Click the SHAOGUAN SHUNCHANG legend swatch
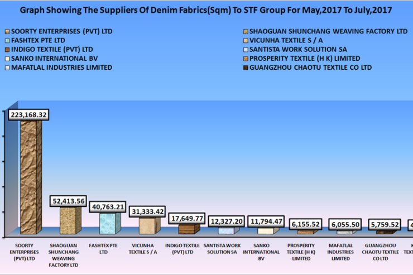413x275 pixels. point(246,32)
